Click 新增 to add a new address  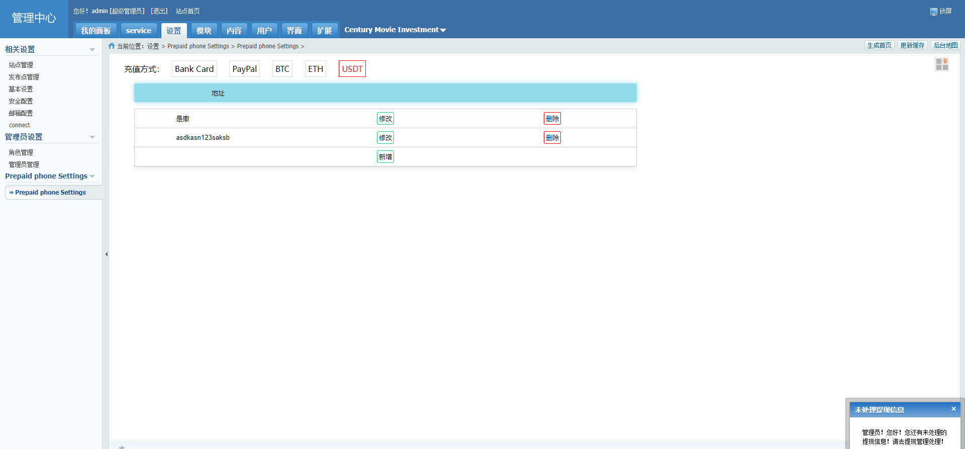click(385, 157)
